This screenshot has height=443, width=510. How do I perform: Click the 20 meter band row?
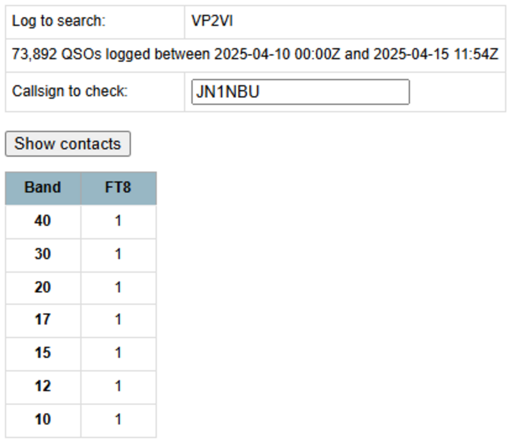click(42, 287)
